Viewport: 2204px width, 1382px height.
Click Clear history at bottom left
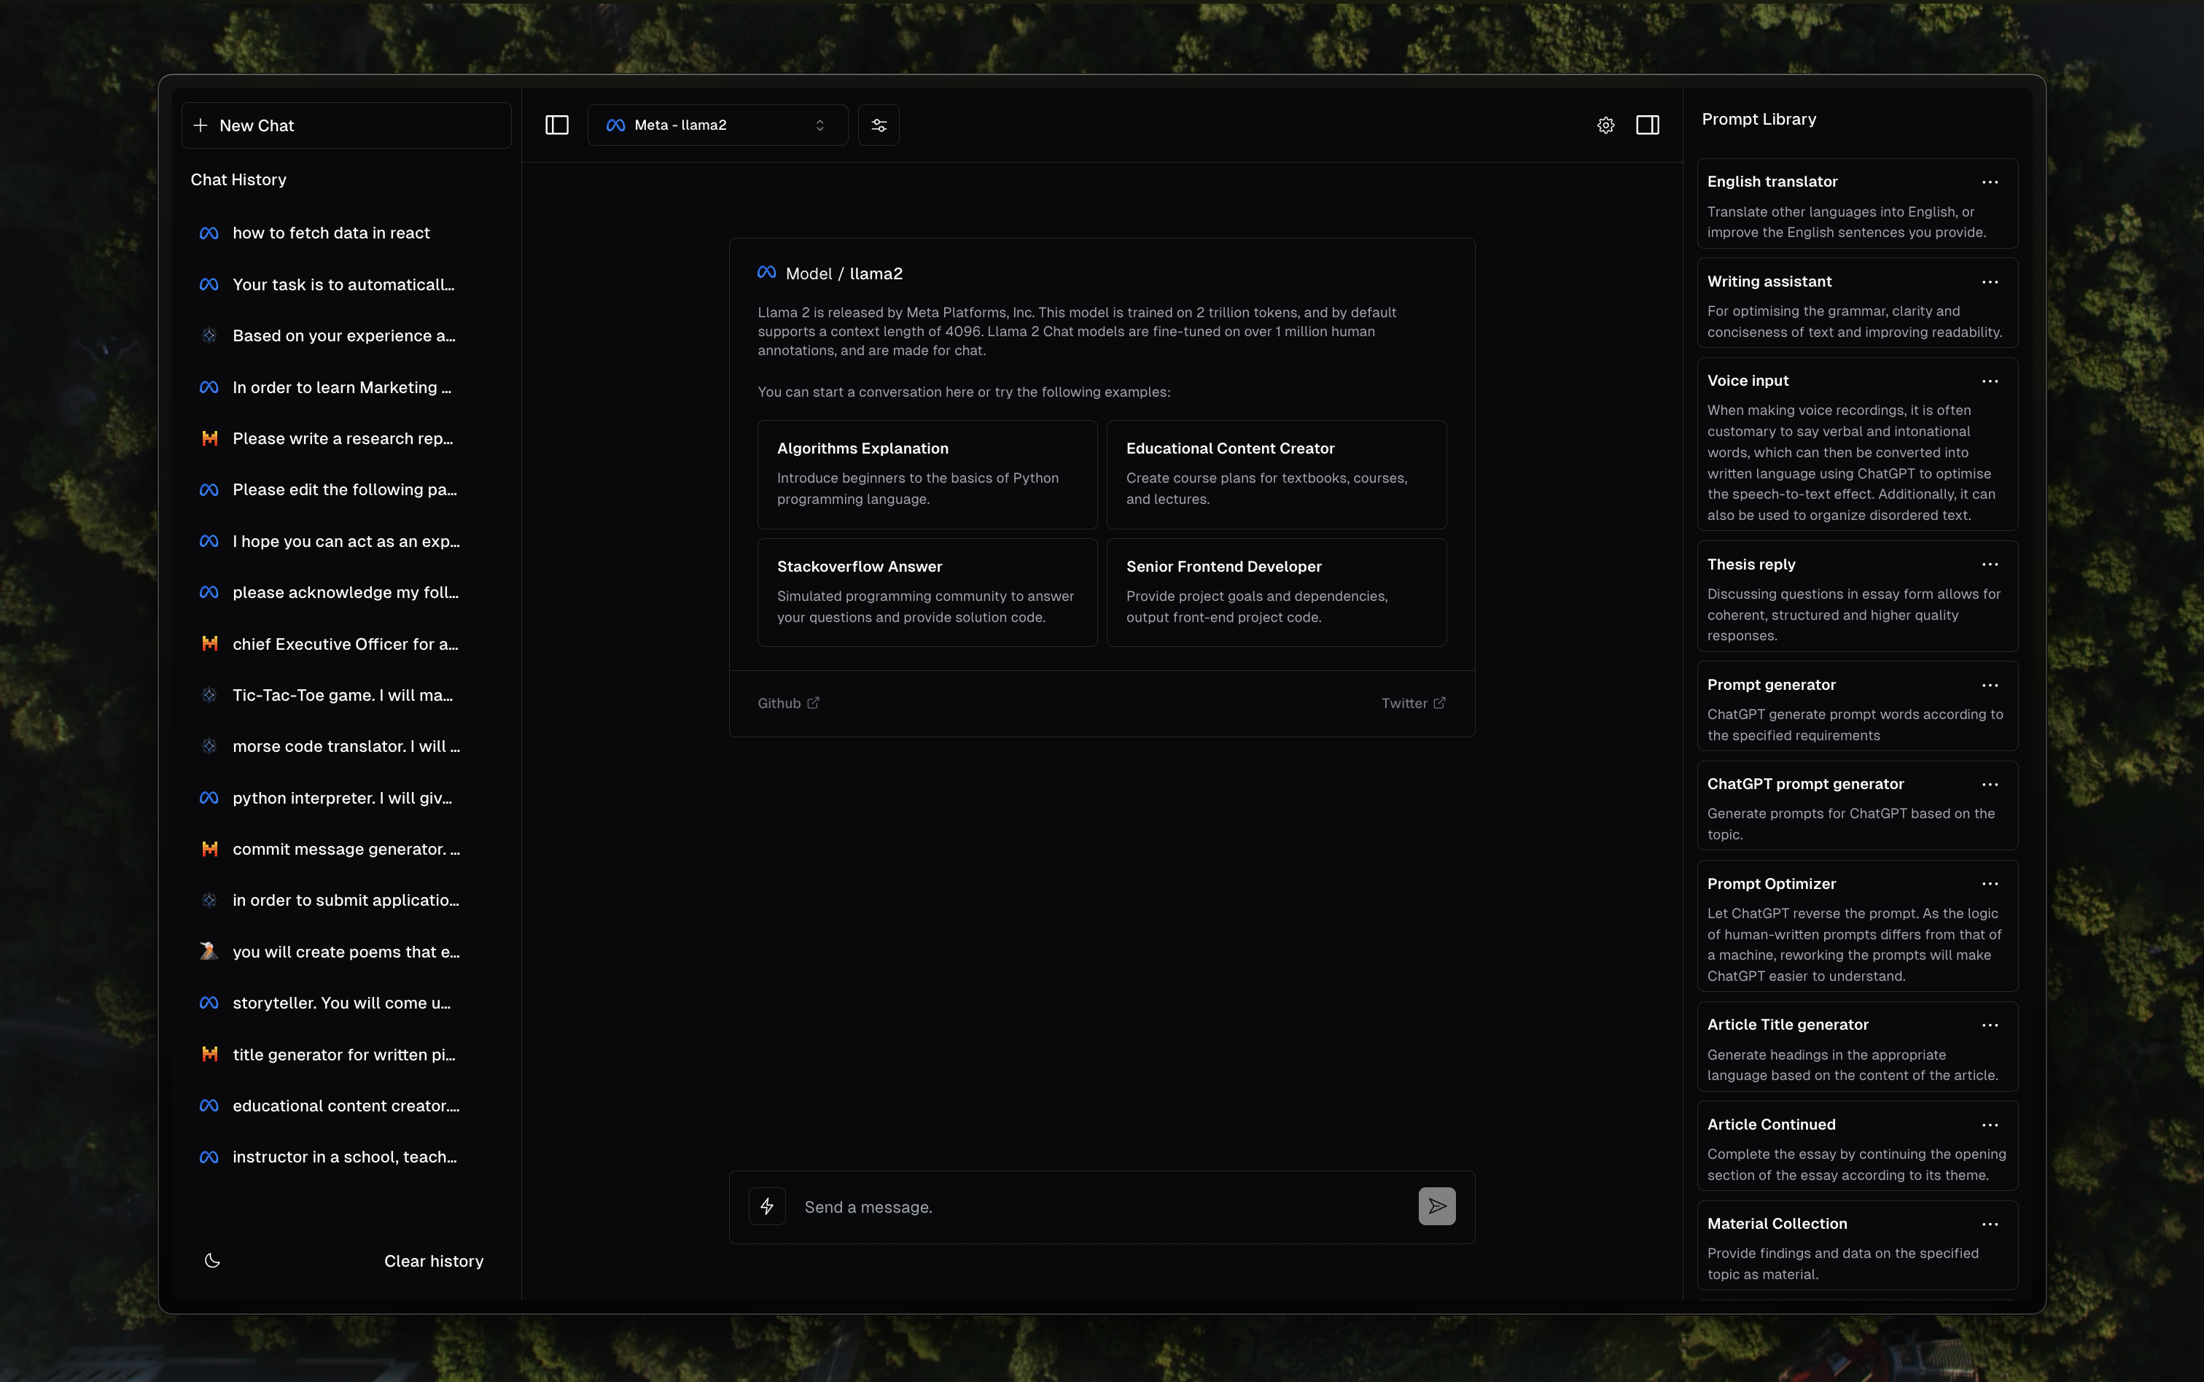point(433,1259)
